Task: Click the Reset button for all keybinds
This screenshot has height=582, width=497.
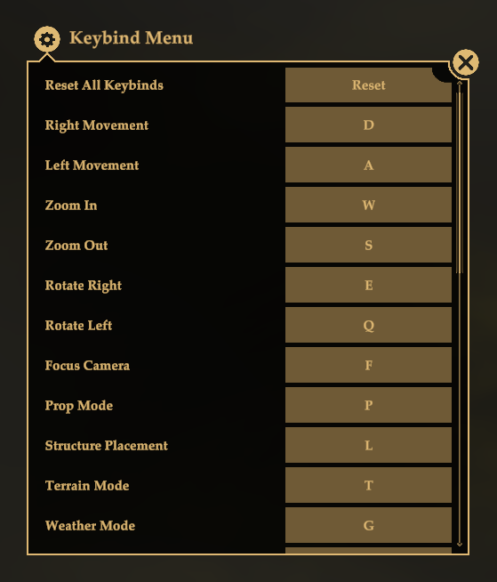Action: point(368,85)
